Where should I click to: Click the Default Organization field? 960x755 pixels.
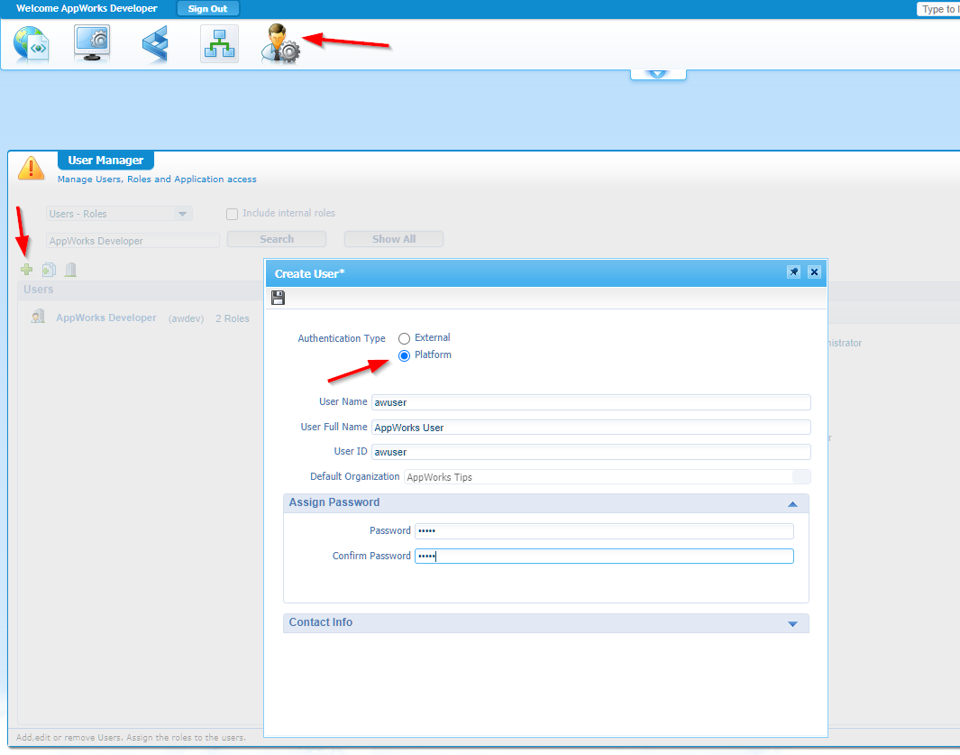(x=607, y=477)
